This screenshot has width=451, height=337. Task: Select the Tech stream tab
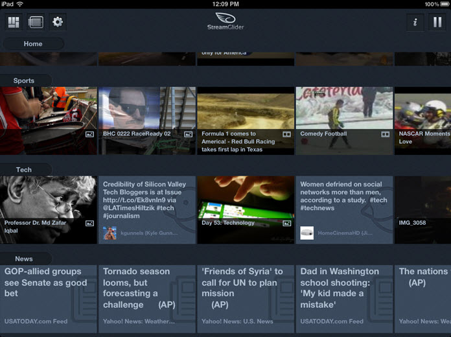(24, 170)
